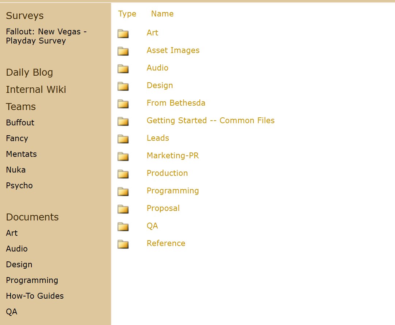Image resolution: width=395 pixels, height=325 pixels.
Task: Open the Internal Wiki section
Action: click(x=36, y=90)
